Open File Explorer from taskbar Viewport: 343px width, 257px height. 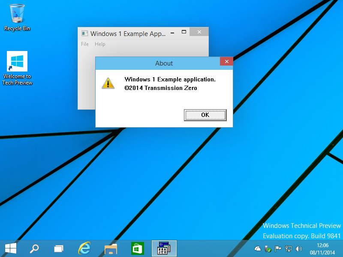pyautogui.click(x=111, y=248)
